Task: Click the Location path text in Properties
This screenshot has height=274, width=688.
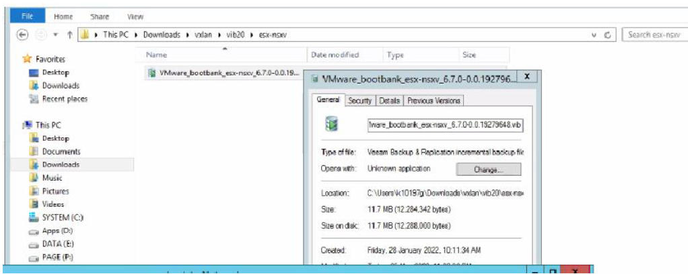Action: coord(446,193)
